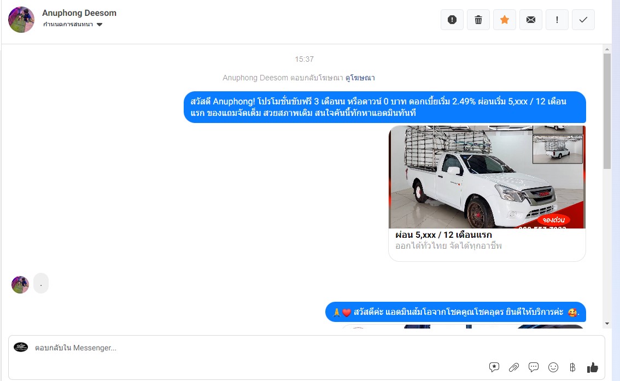Select the 15:37 timestamp

point(304,59)
